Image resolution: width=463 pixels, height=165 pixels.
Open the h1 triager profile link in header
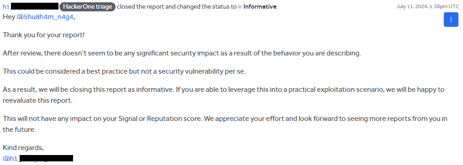pos(31,6)
